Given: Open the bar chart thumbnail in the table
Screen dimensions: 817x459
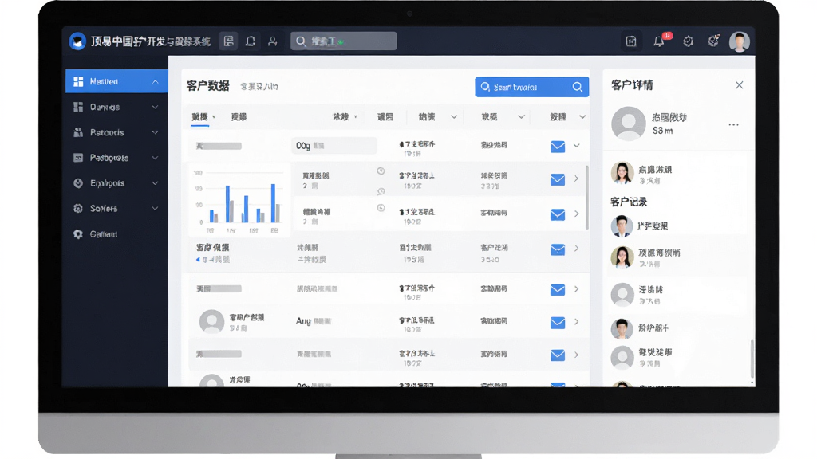Looking at the screenshot, I should tap(239, 201).
